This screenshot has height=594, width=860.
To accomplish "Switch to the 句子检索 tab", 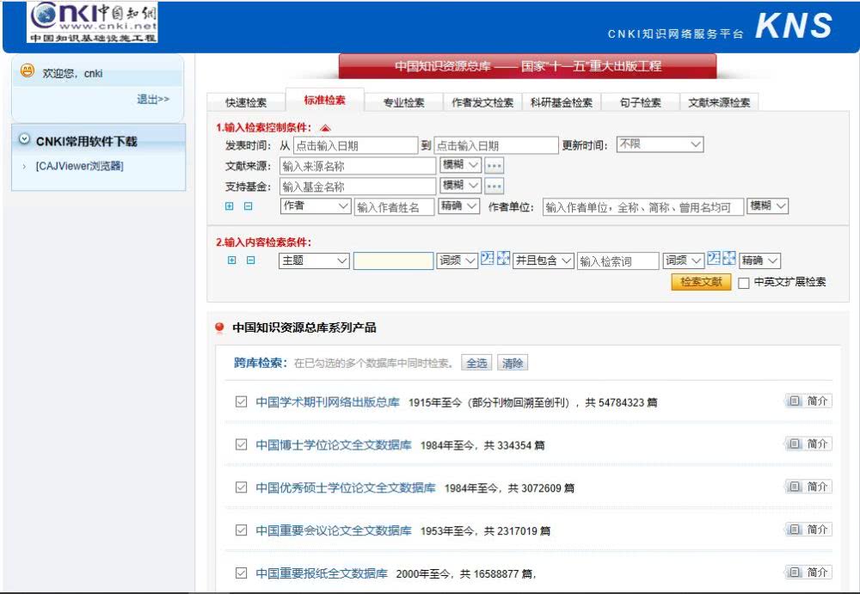I will [x=641, y=101].
